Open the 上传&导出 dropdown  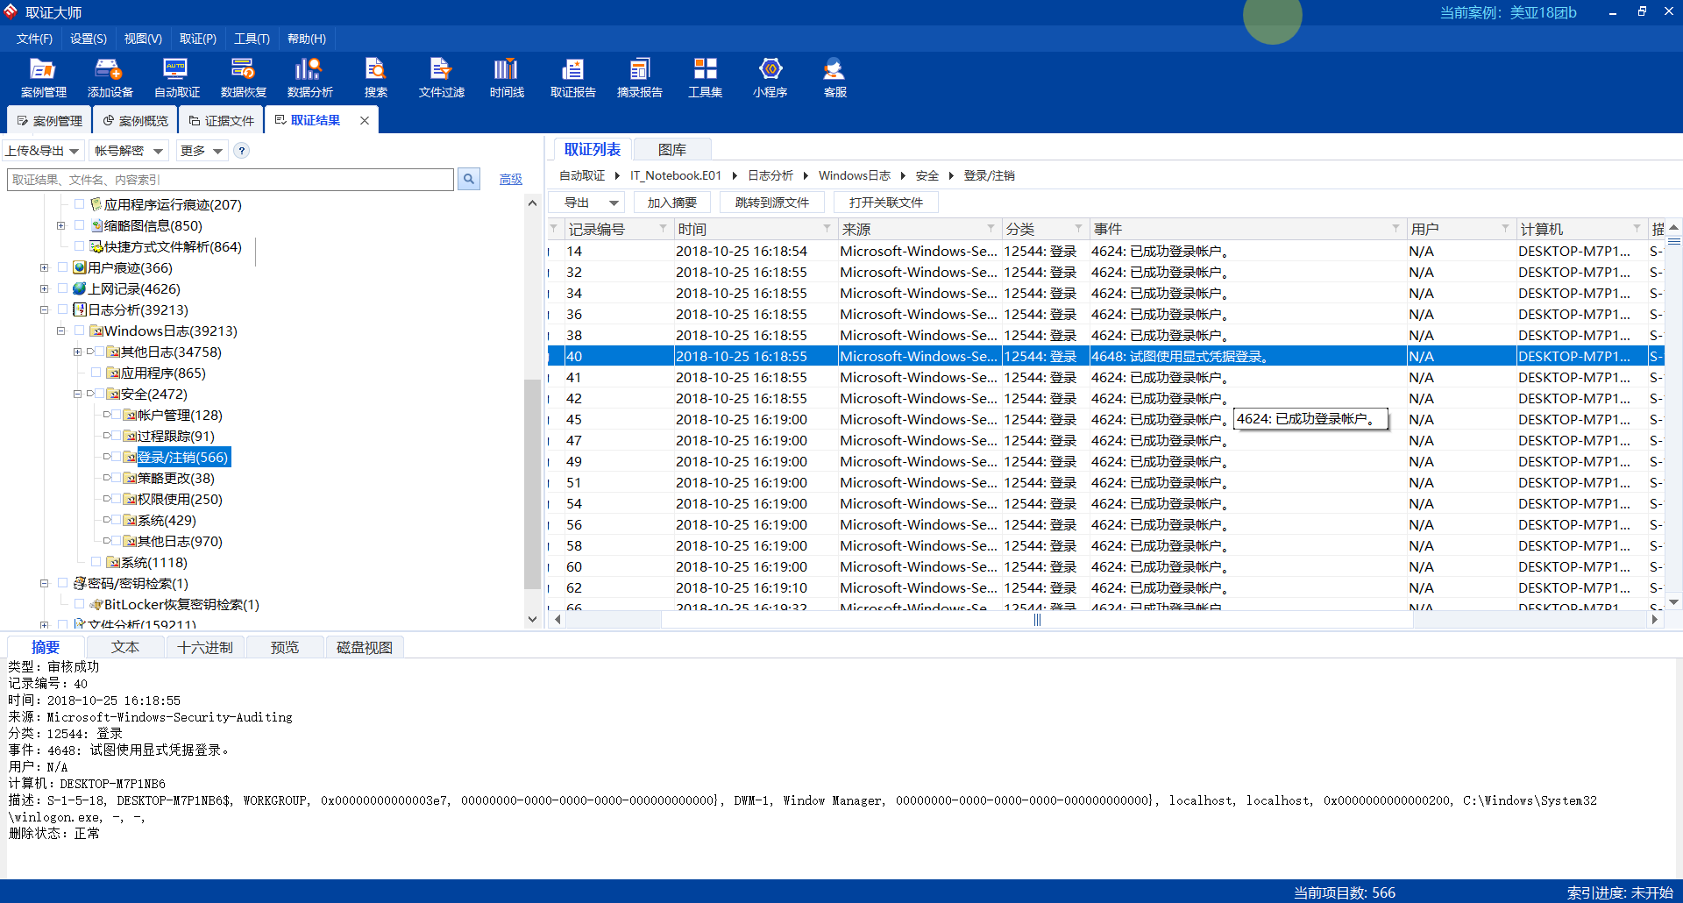point(43,151)
